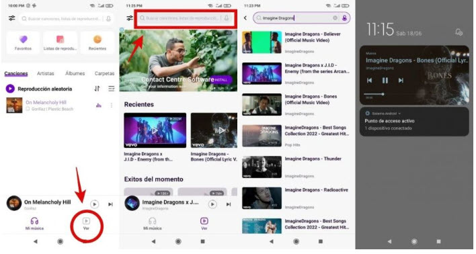The image size is (476, 254).
Task: Tap Android home button in first screen
Action: coord(60,241)
